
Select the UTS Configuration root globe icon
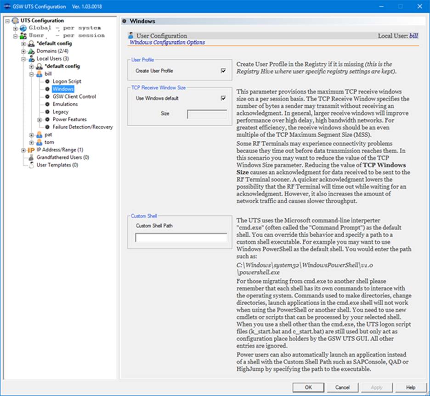tap(15, 21)
